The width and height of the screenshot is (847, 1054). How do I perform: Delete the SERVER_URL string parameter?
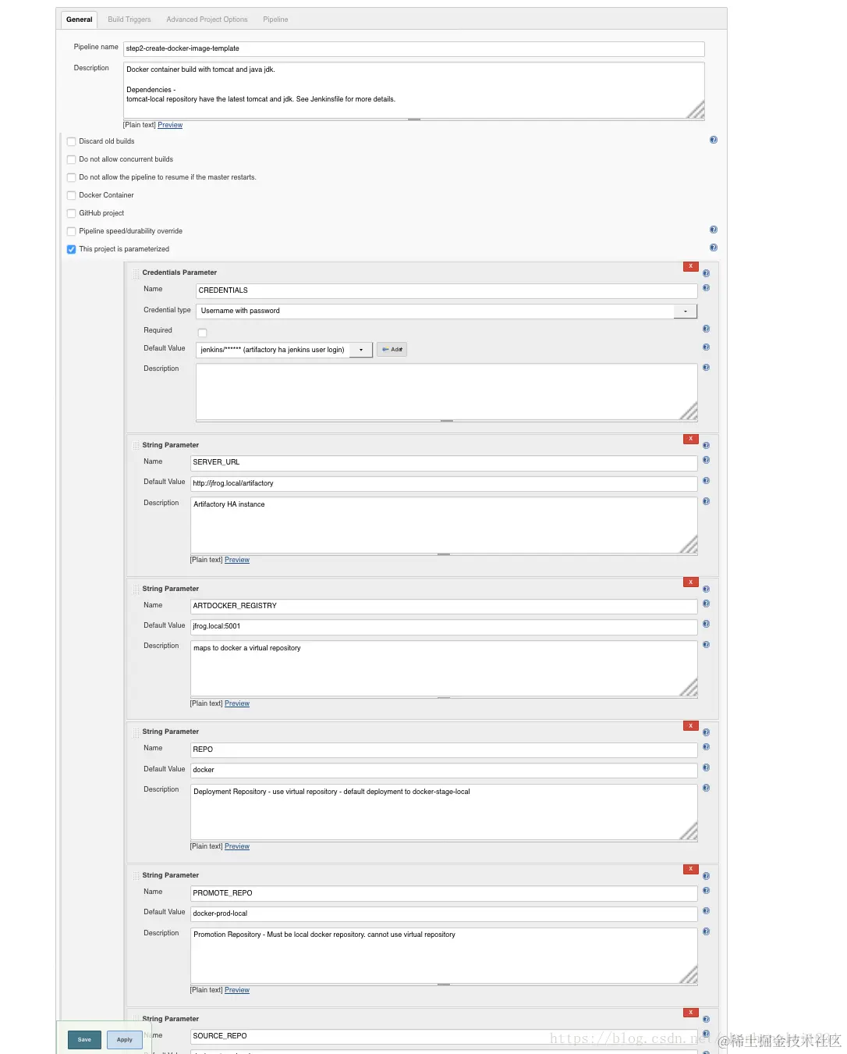(x=690, y=439)
